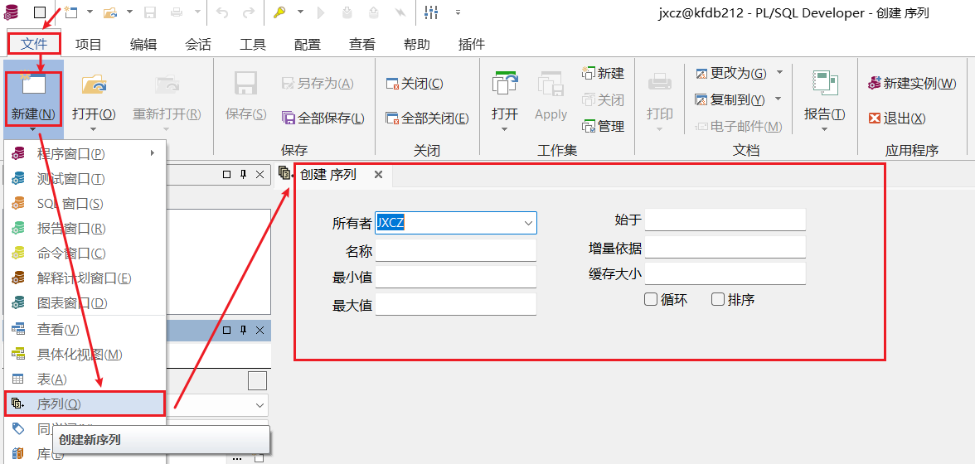Select 具体化视图(M) menu entry
Viewport: 975px width, 464px height.
point(85,354)
